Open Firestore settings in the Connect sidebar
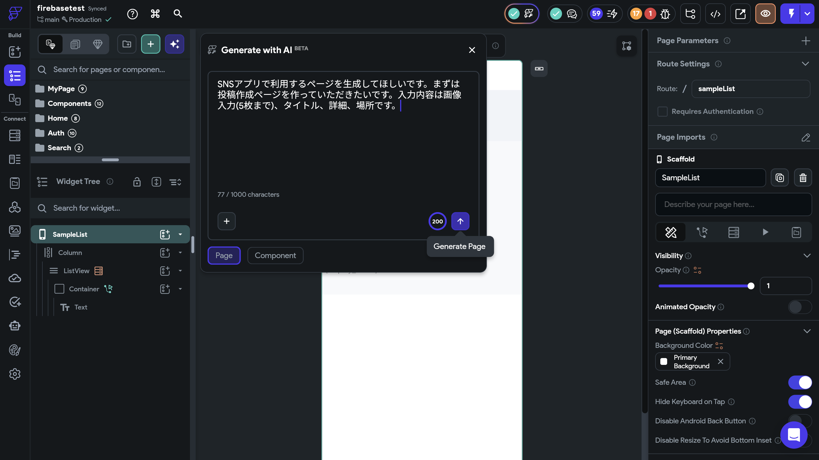This screenshot has height=460, width=819. point(15,135)
